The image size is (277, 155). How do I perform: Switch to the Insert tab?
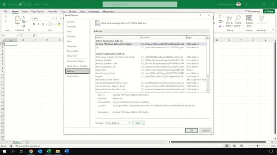click(25, 12)
